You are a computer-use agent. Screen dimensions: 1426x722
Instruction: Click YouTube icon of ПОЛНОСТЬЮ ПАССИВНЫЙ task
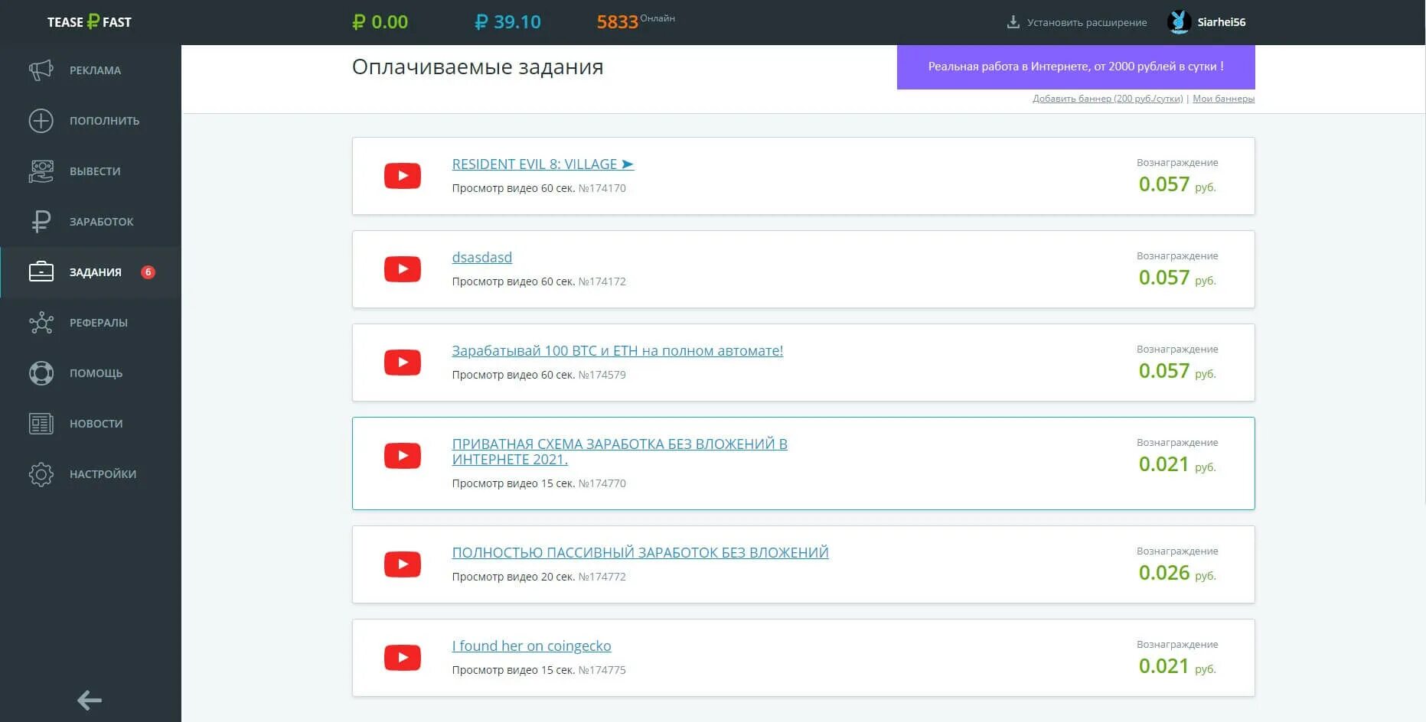[x=403, y=564]
